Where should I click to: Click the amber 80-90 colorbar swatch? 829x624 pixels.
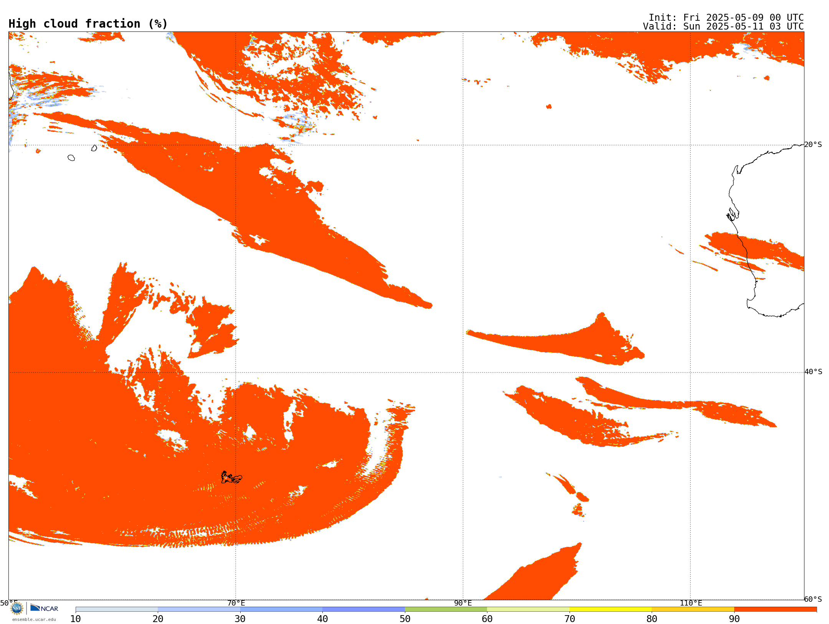[693, 609]
